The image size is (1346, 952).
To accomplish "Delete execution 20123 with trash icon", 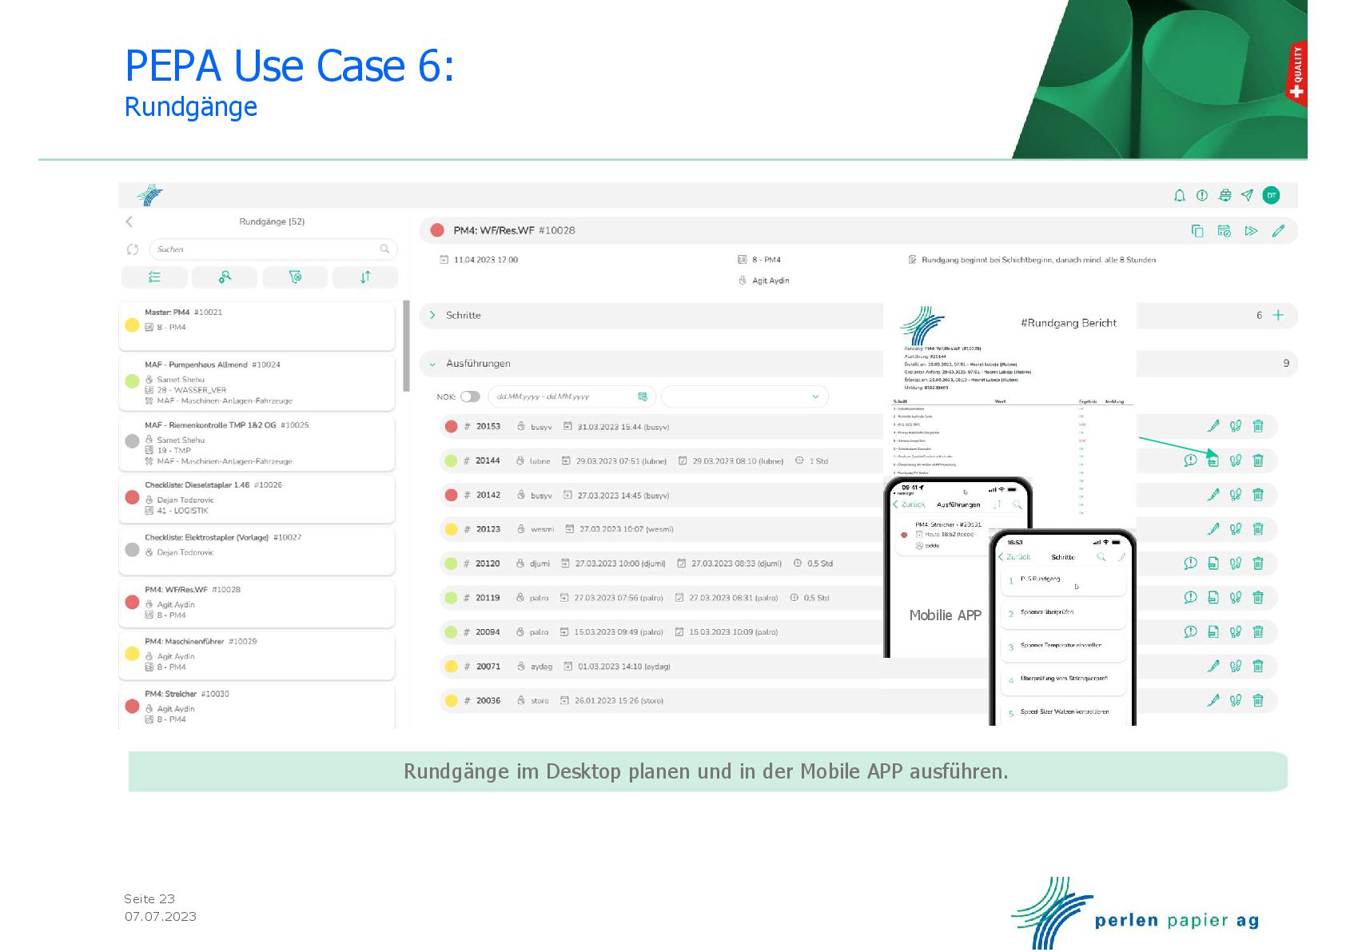I will tap(1258, 529).
